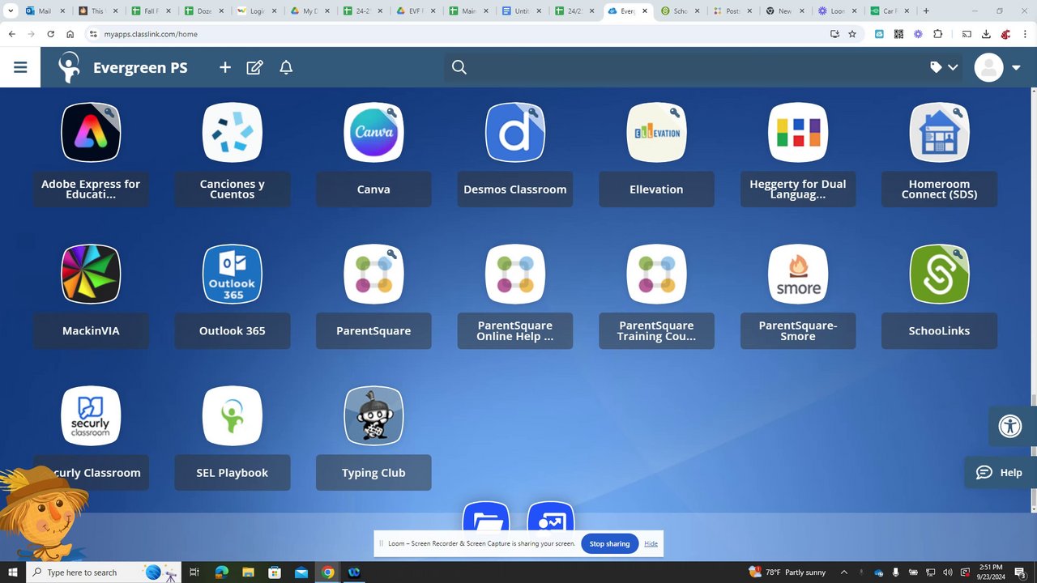Switch to the Loom browser tab
Image resolution: width=1037 pixels, height=583 pixels.
837,11
